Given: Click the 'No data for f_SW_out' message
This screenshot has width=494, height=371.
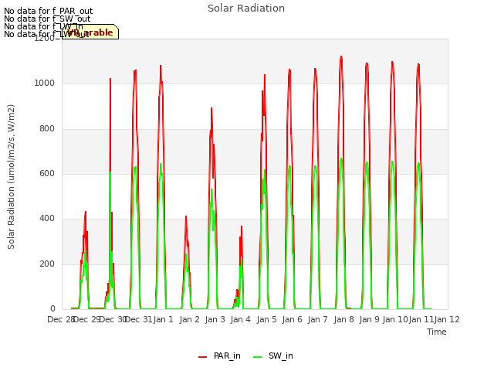Looking at the screenshot, I should tap(47, 19).
